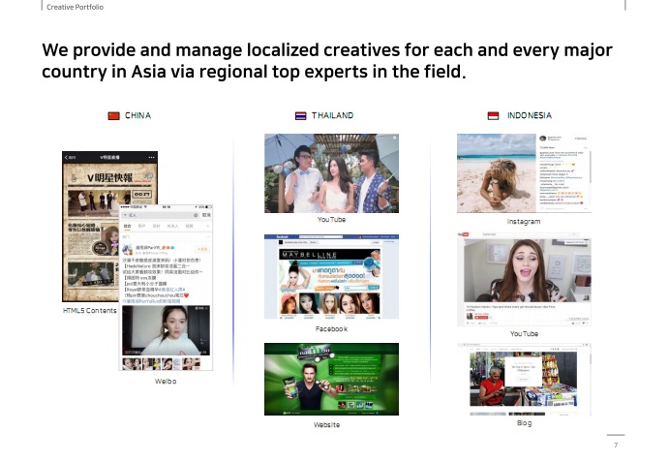Click the Instagram caption
Viewport: 669px width, 463px height.
click(524, 222)
